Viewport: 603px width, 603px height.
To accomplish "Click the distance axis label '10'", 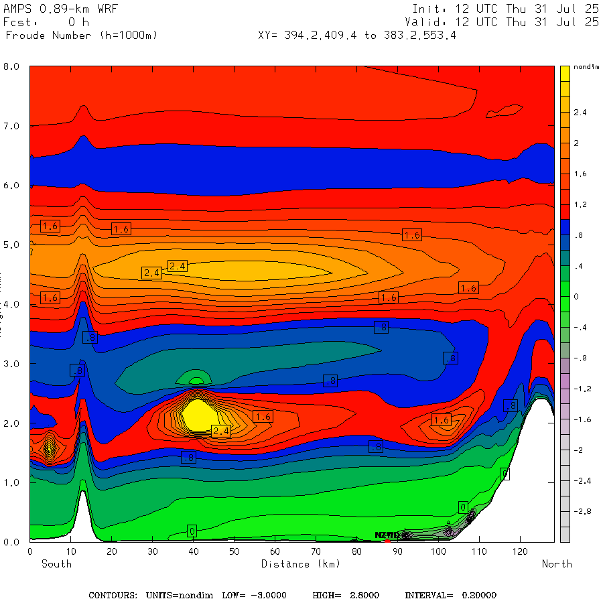I will pos(71,552).
